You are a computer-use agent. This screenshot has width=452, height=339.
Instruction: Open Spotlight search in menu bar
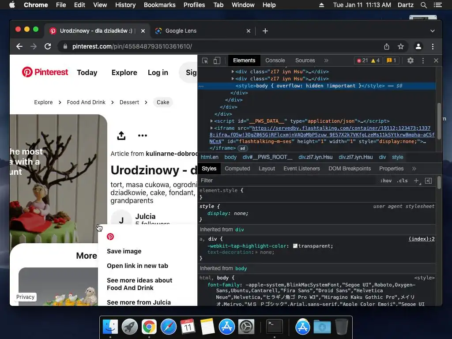coord(423,5)
